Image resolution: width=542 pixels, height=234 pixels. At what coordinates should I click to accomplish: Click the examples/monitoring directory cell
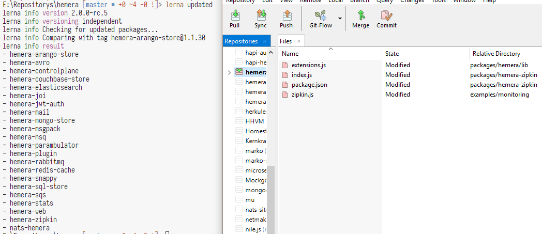(x=500, y=94)
